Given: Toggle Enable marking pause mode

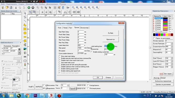Looking at the screenshot, I should click(60, 69).
